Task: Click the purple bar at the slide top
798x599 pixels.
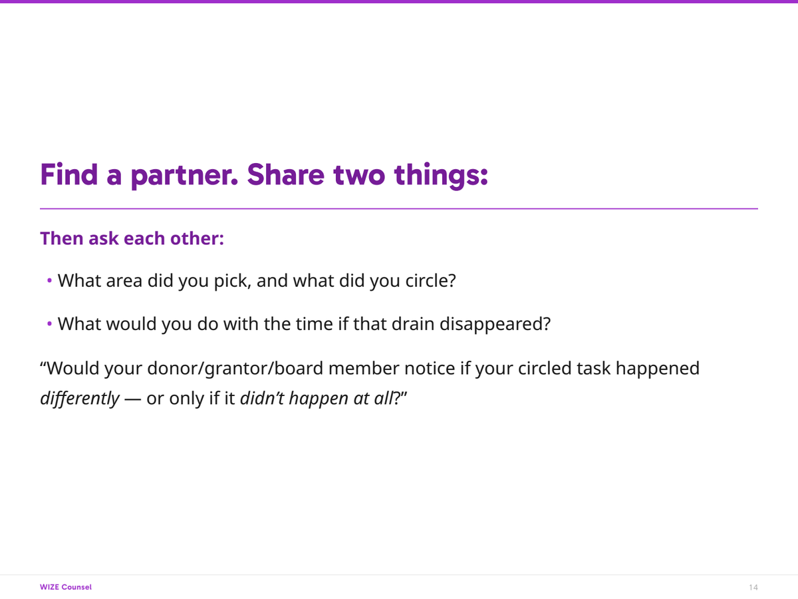Action: 399,2
